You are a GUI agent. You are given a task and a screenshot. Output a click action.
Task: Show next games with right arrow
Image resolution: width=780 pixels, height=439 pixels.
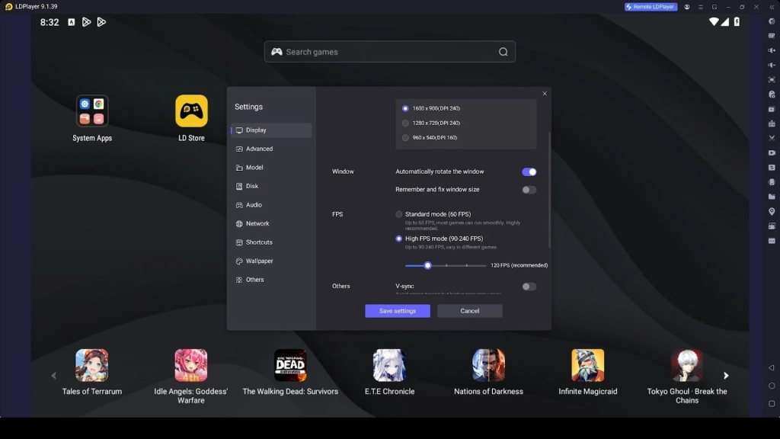[x=726, y=375]
